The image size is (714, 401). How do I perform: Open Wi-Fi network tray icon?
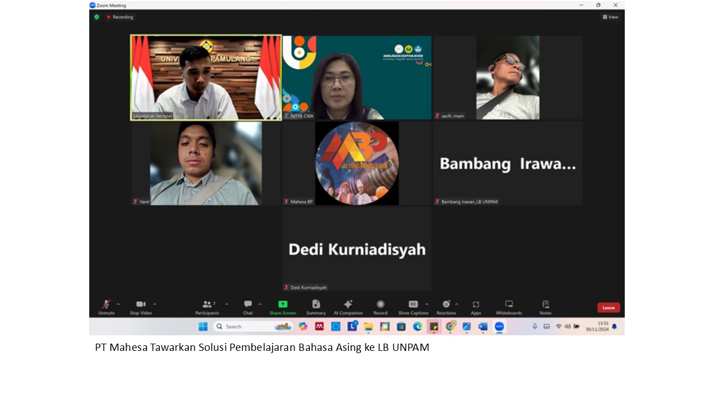(x=558, y=326)
